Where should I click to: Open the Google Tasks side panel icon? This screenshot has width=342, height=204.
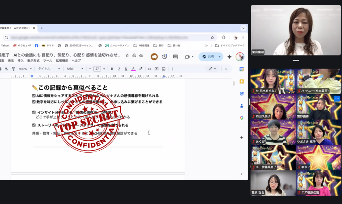coord(241,93)
